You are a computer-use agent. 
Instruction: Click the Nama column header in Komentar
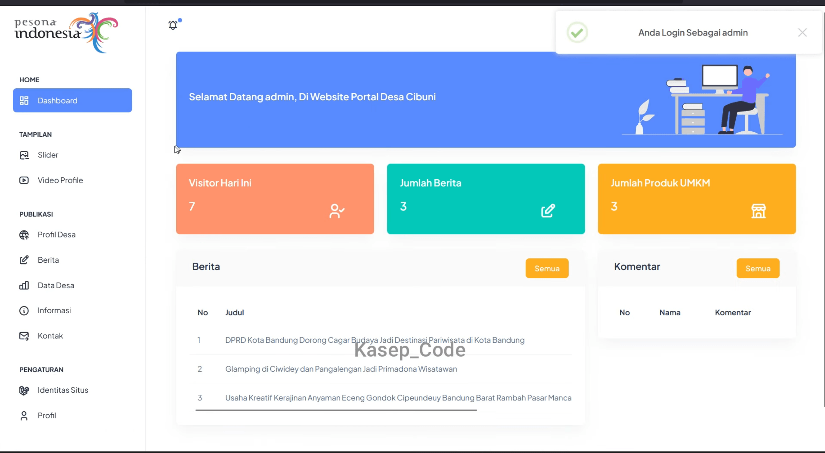(x=670, y=313)
